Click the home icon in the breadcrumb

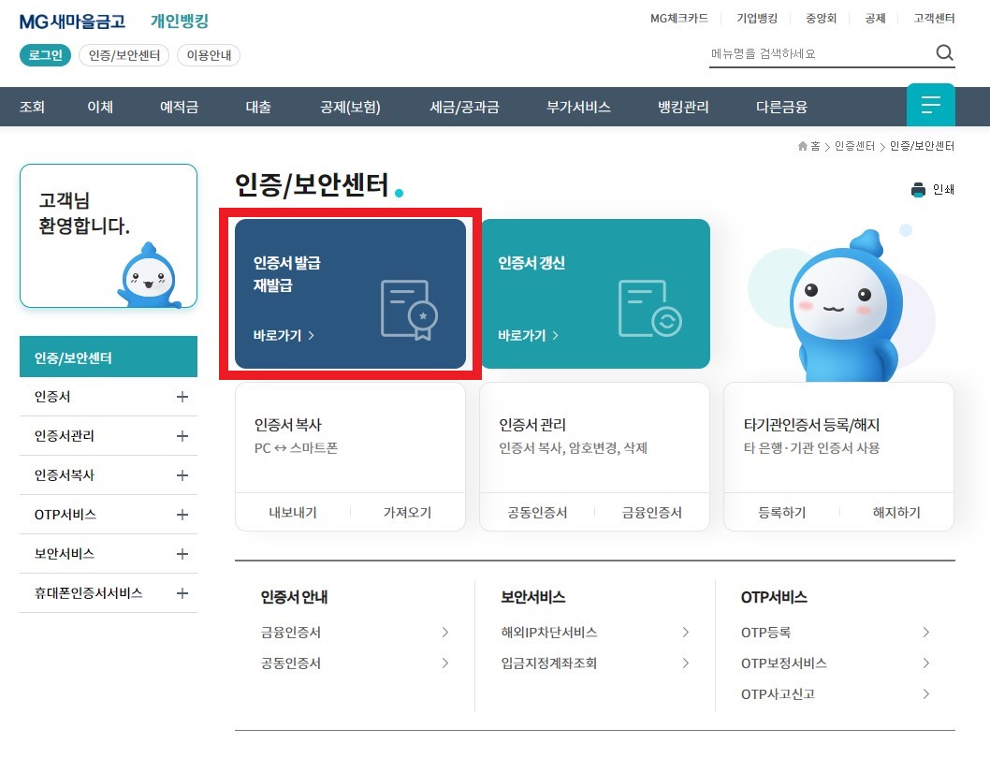pos(802,146)
